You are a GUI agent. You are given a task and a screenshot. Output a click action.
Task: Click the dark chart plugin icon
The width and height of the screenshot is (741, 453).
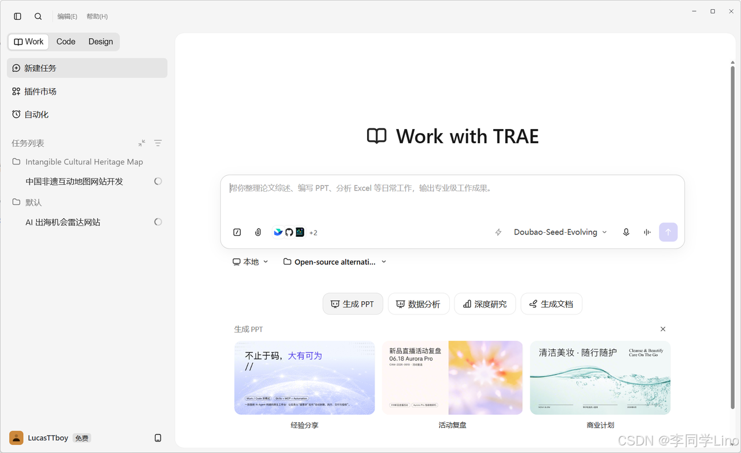(x=300, y=232)
